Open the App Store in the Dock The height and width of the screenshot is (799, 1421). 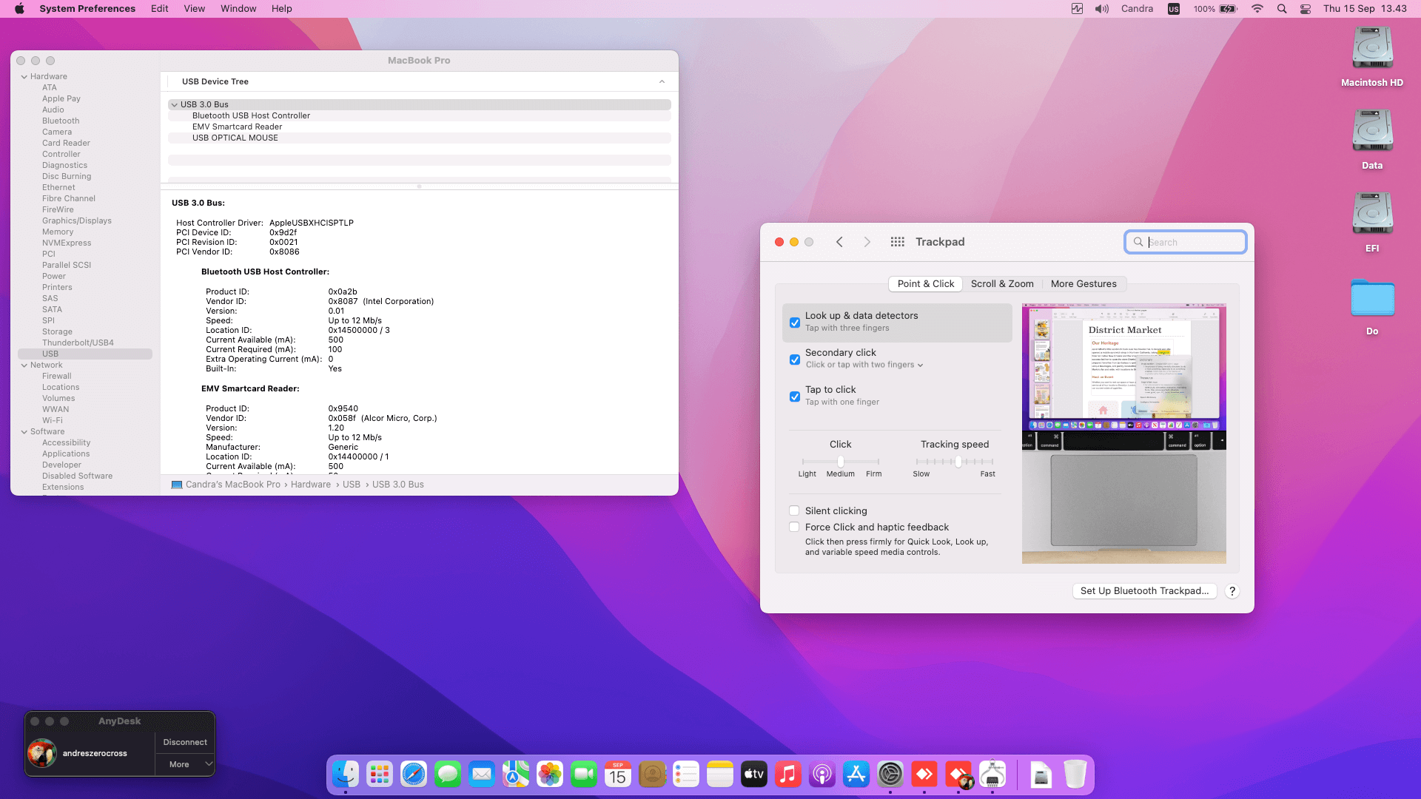856,775
